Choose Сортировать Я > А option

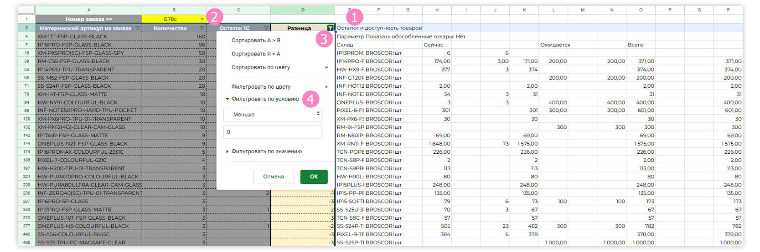pos(256,54)
